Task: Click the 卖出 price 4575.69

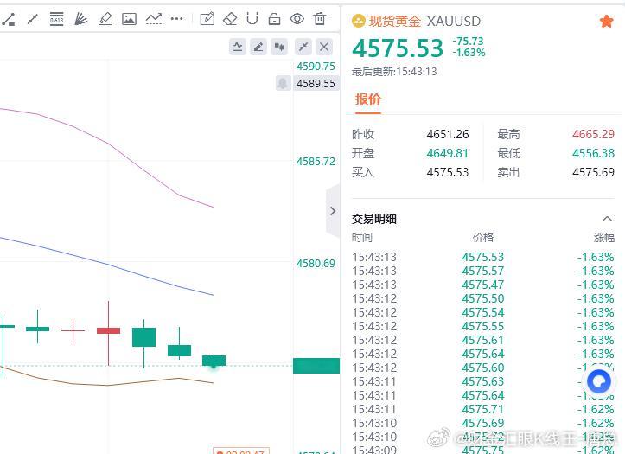Action: (x=593, y=173)
